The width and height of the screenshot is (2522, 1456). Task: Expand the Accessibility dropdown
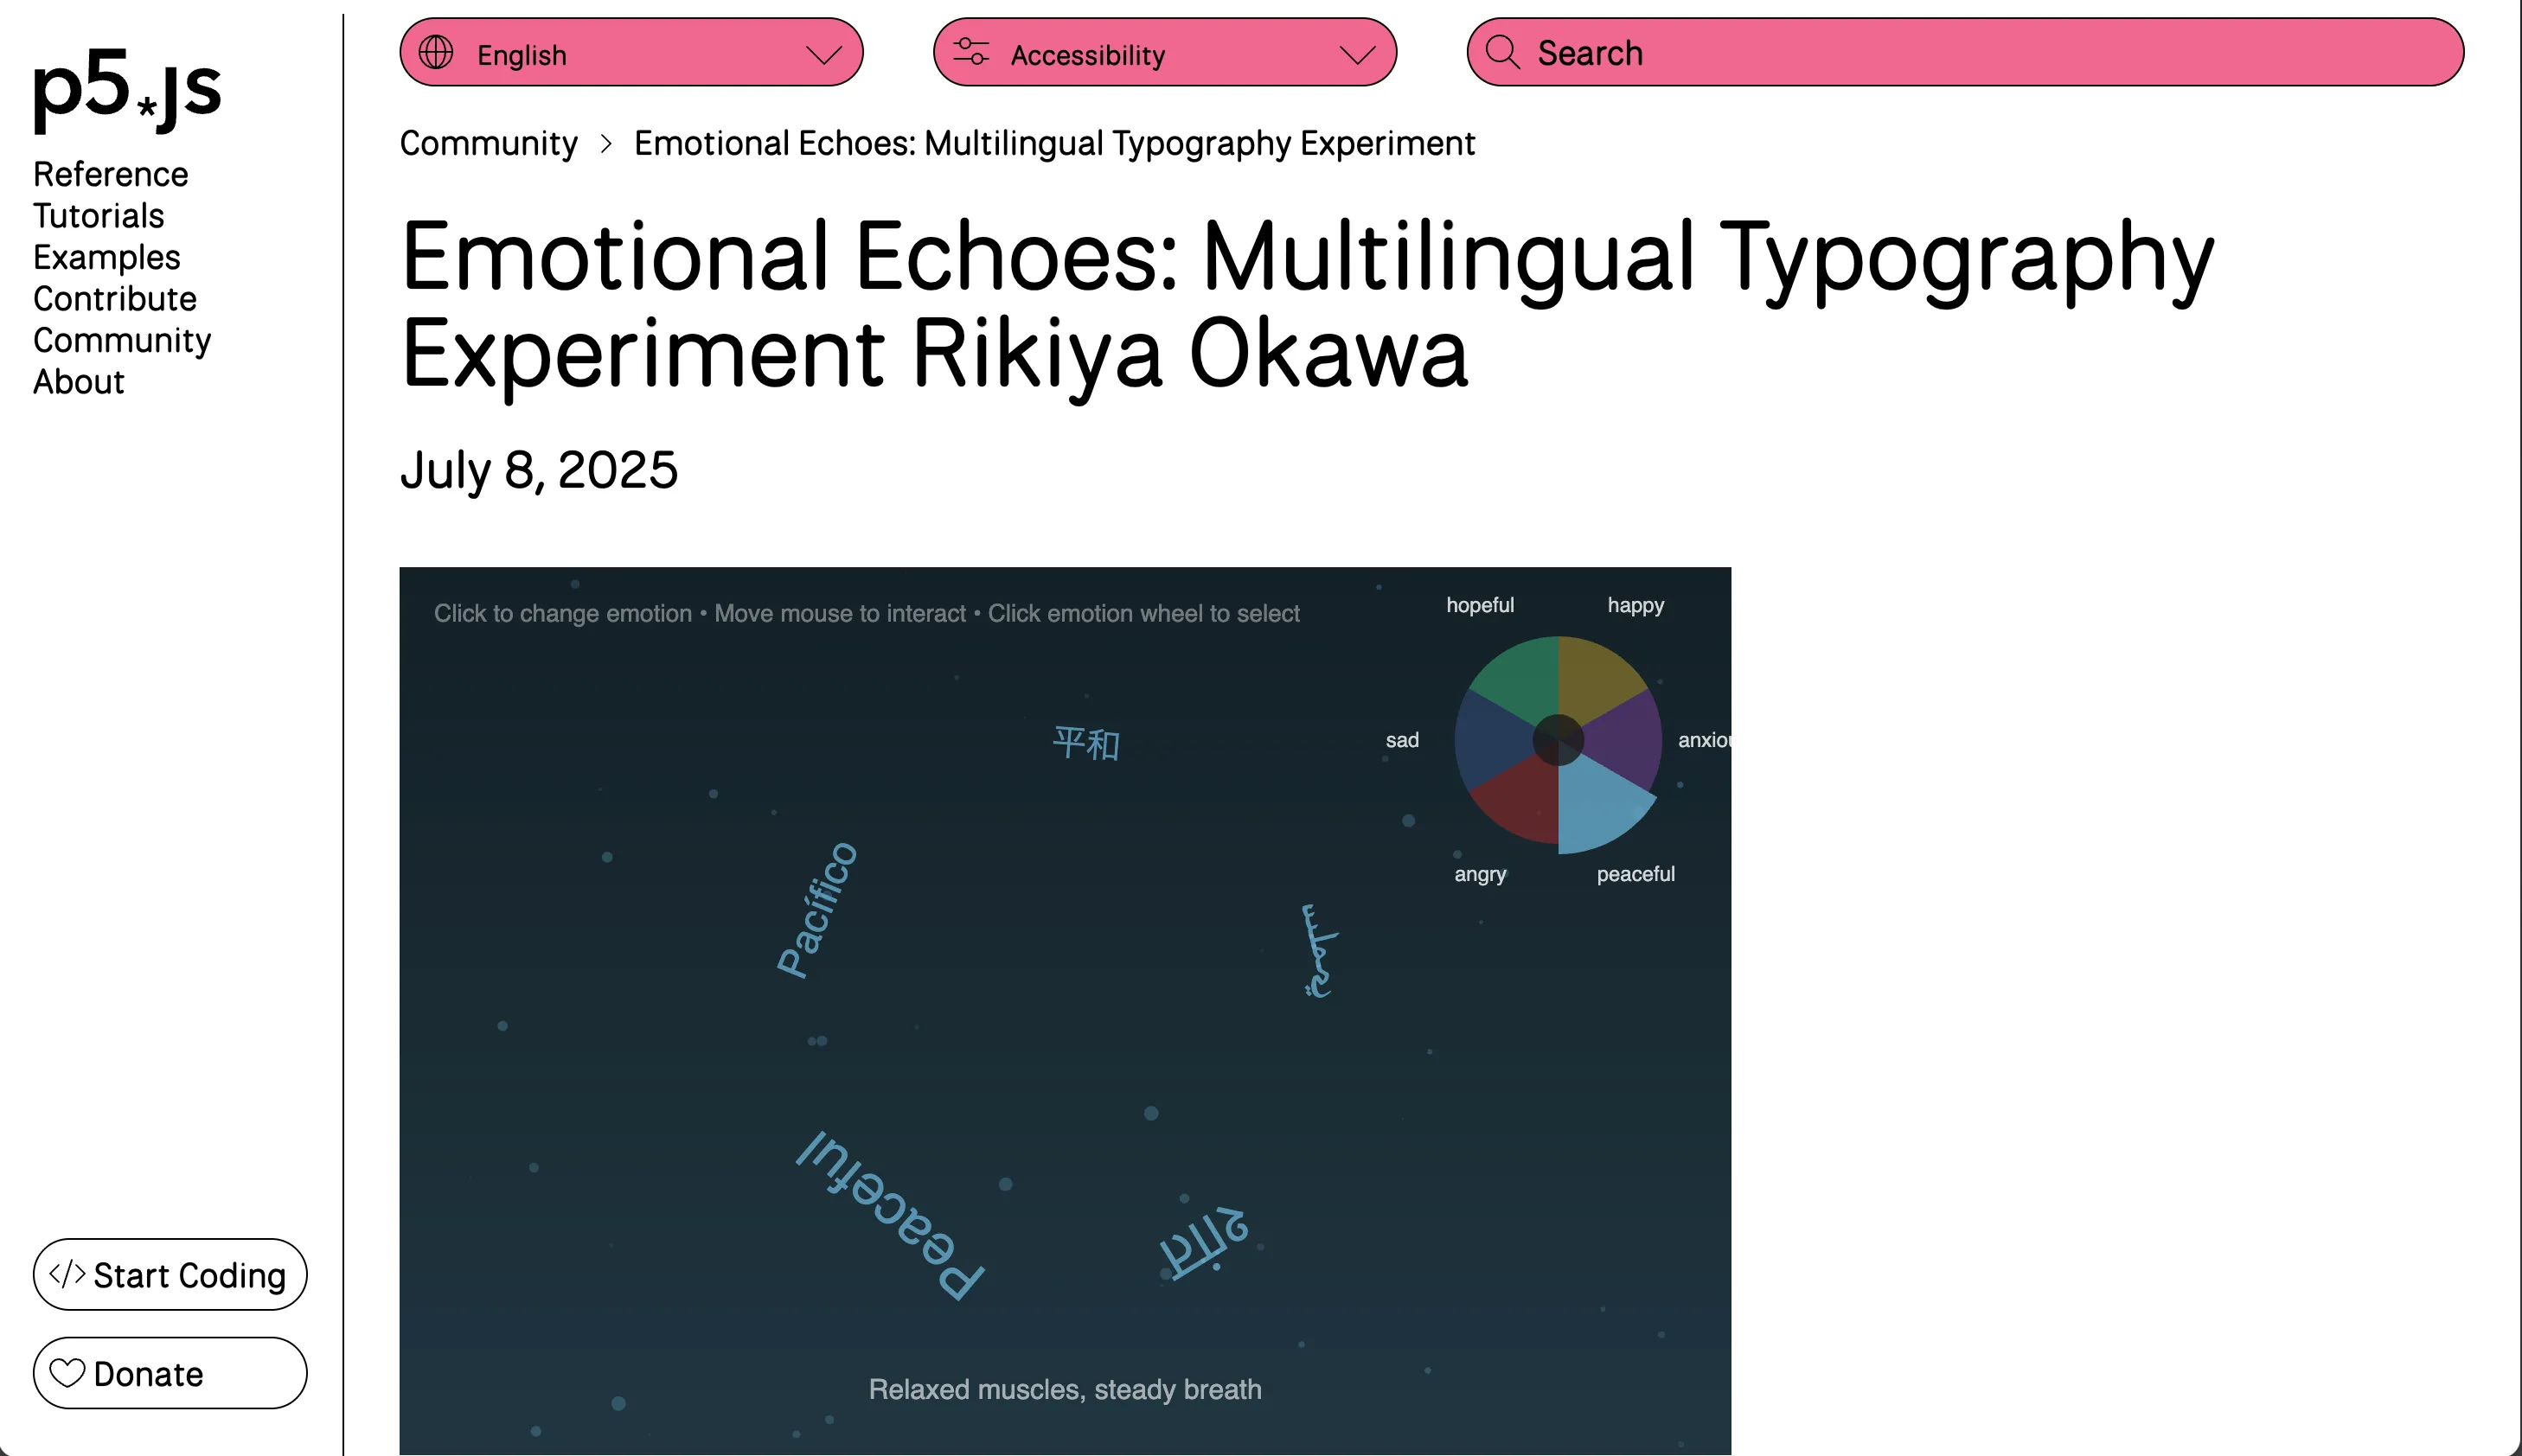tap(1163, 52)
